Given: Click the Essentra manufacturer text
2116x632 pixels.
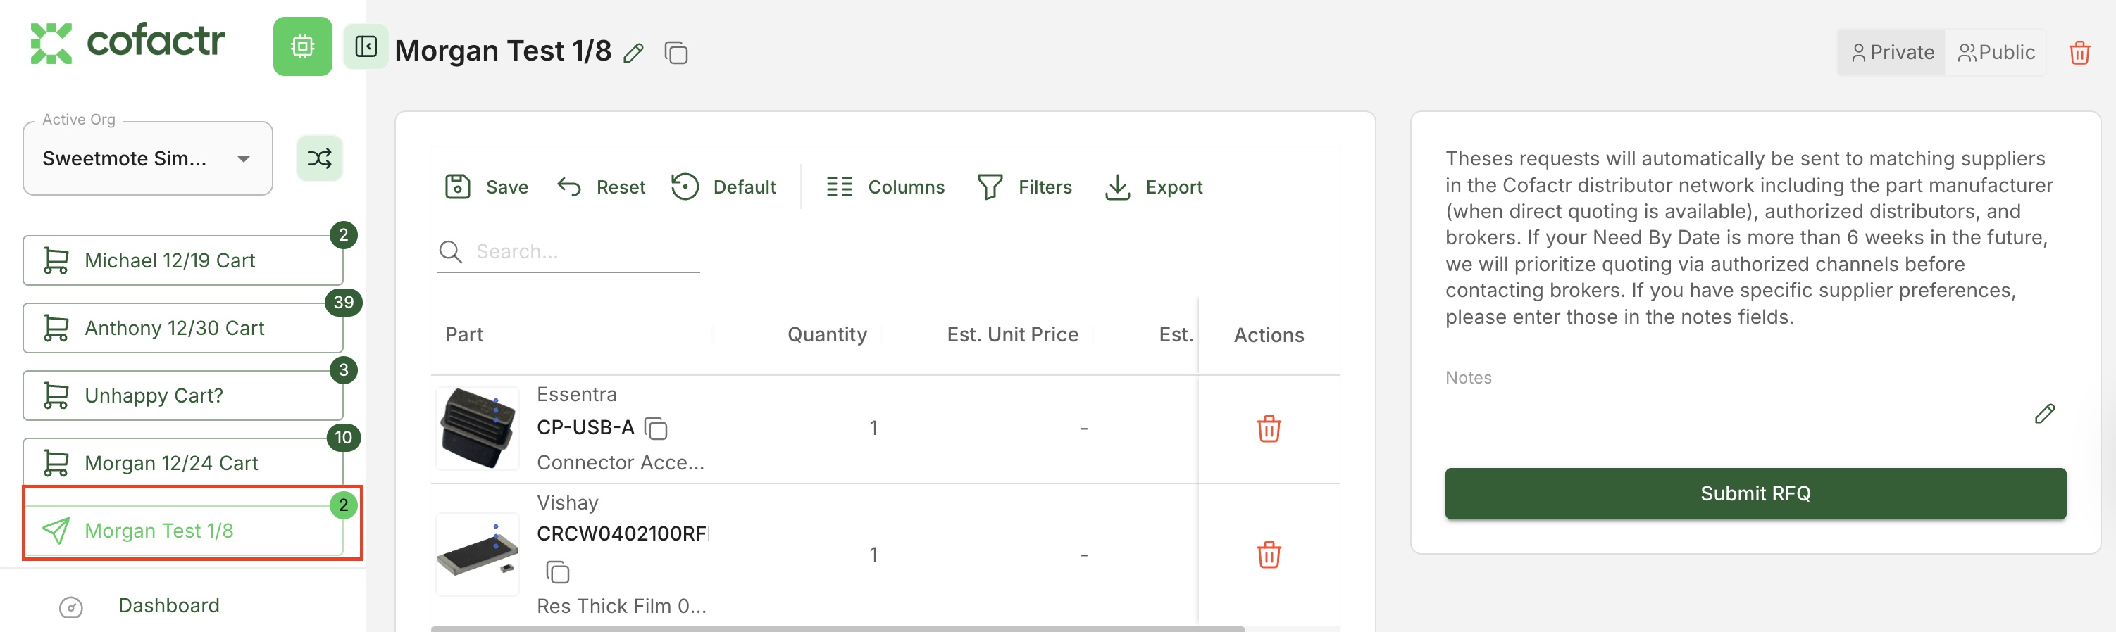Looking at the screenshot, I should point(577,395).
